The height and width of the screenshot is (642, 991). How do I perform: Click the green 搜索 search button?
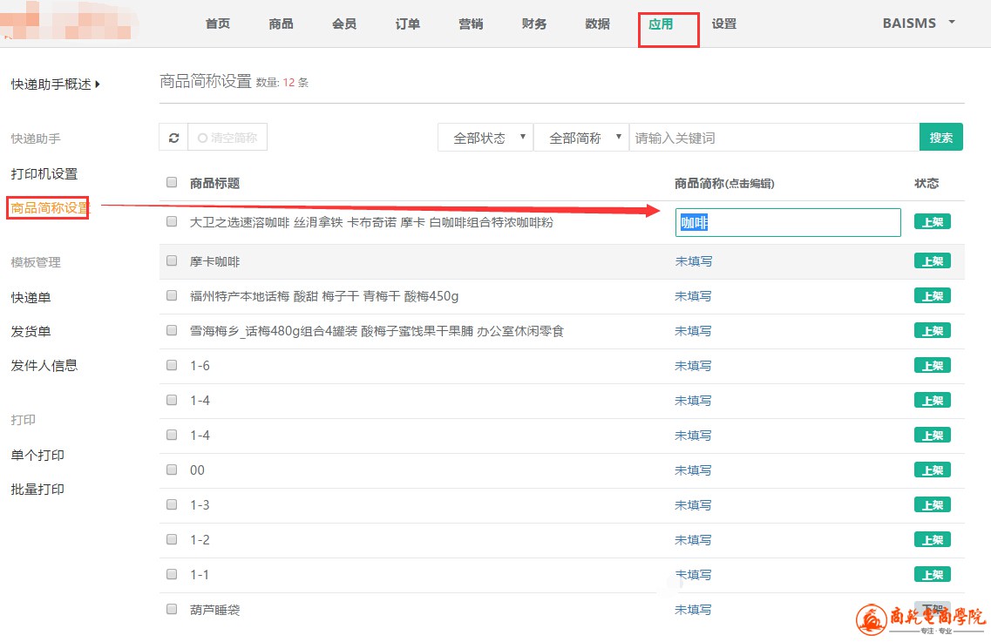940,138
